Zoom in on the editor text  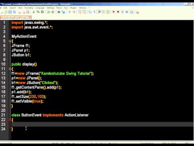tap(70, 12)
